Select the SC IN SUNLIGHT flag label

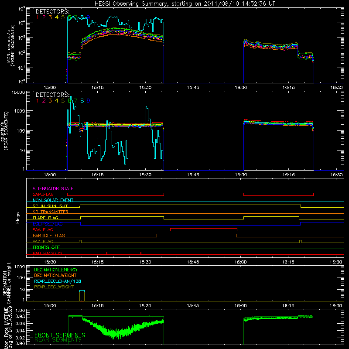point(50,206)
